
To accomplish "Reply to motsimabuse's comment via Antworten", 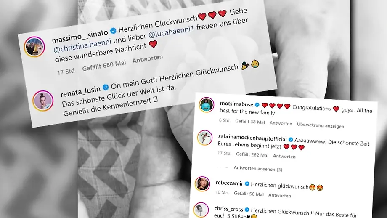I will point(281,123).
